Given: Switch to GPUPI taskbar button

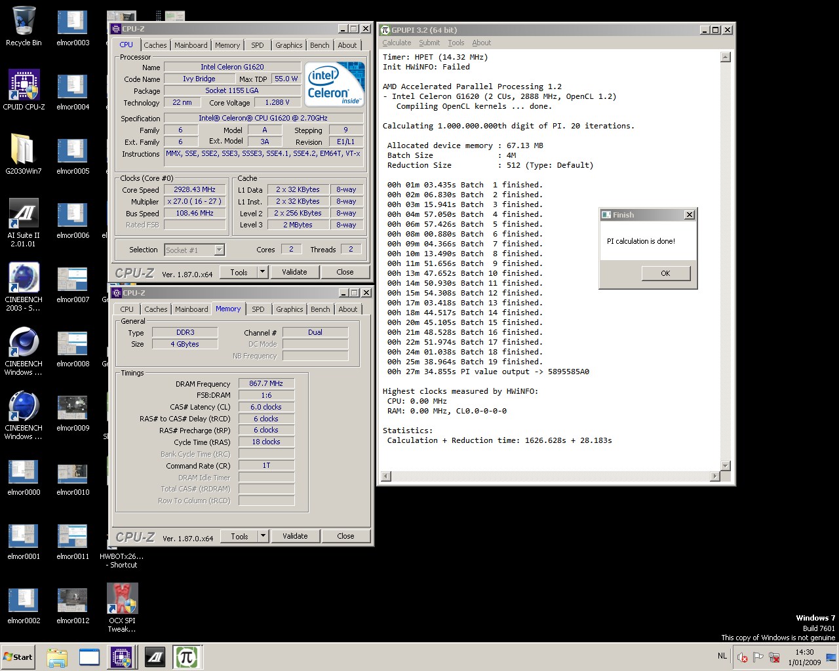Looking at the screenshot, I should pyautogui.click(x=187, y=657).
